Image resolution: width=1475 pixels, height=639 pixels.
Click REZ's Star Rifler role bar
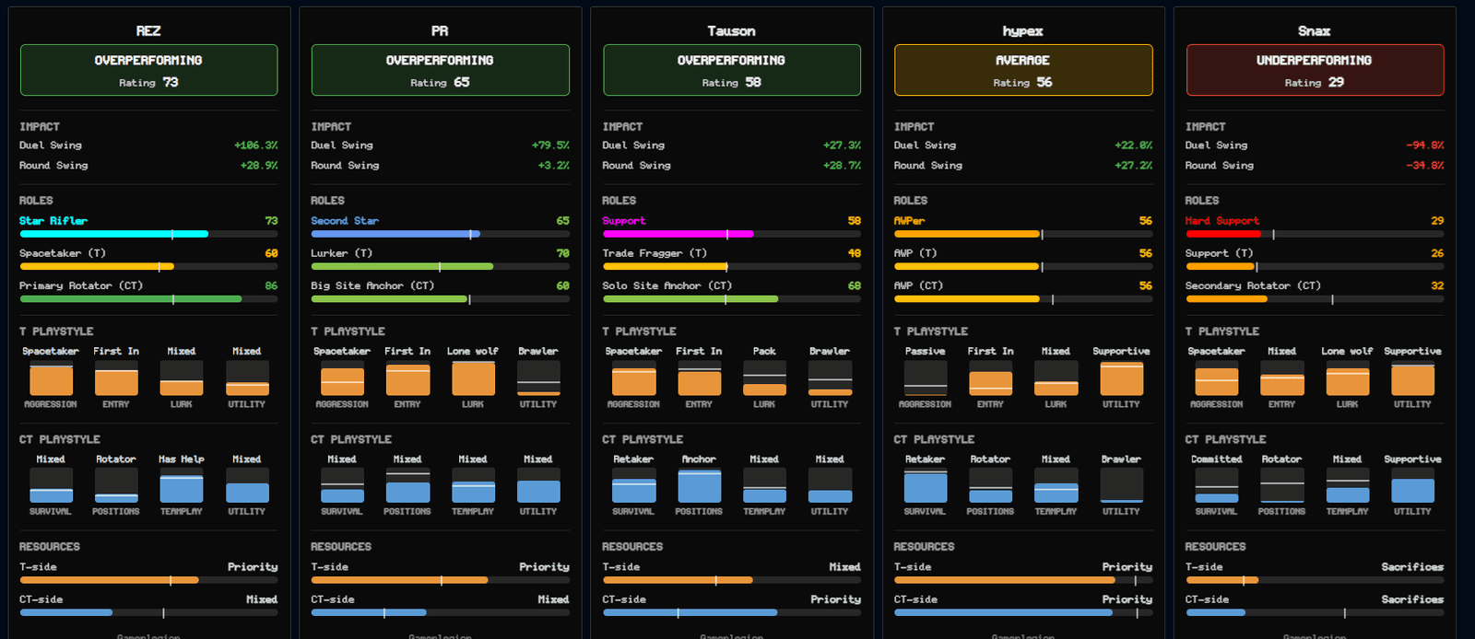[148, 234]
